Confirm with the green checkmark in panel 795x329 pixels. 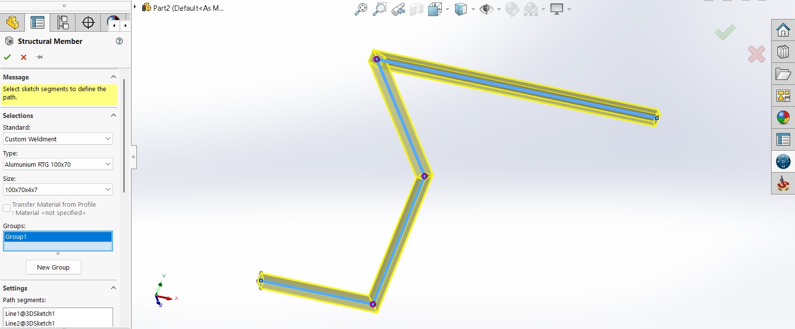point(7,57)
